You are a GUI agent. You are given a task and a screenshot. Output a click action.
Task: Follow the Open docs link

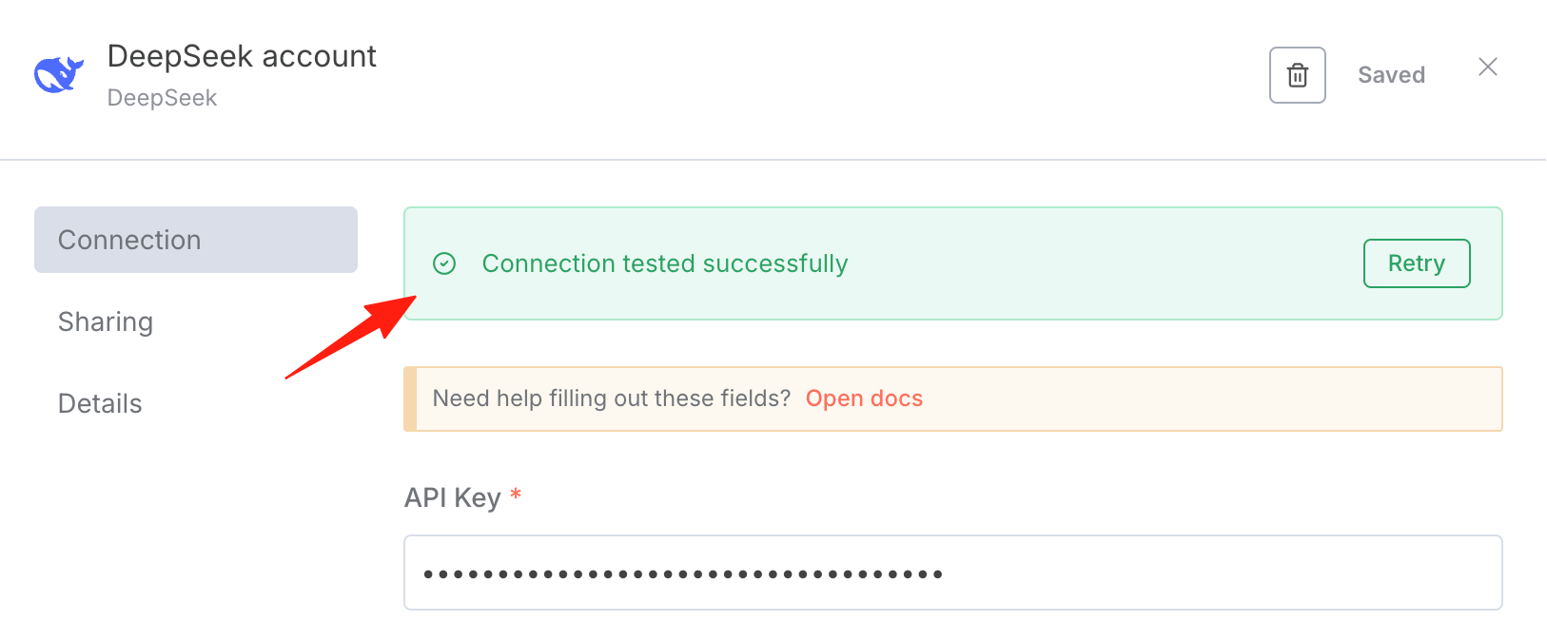[864, 398]
